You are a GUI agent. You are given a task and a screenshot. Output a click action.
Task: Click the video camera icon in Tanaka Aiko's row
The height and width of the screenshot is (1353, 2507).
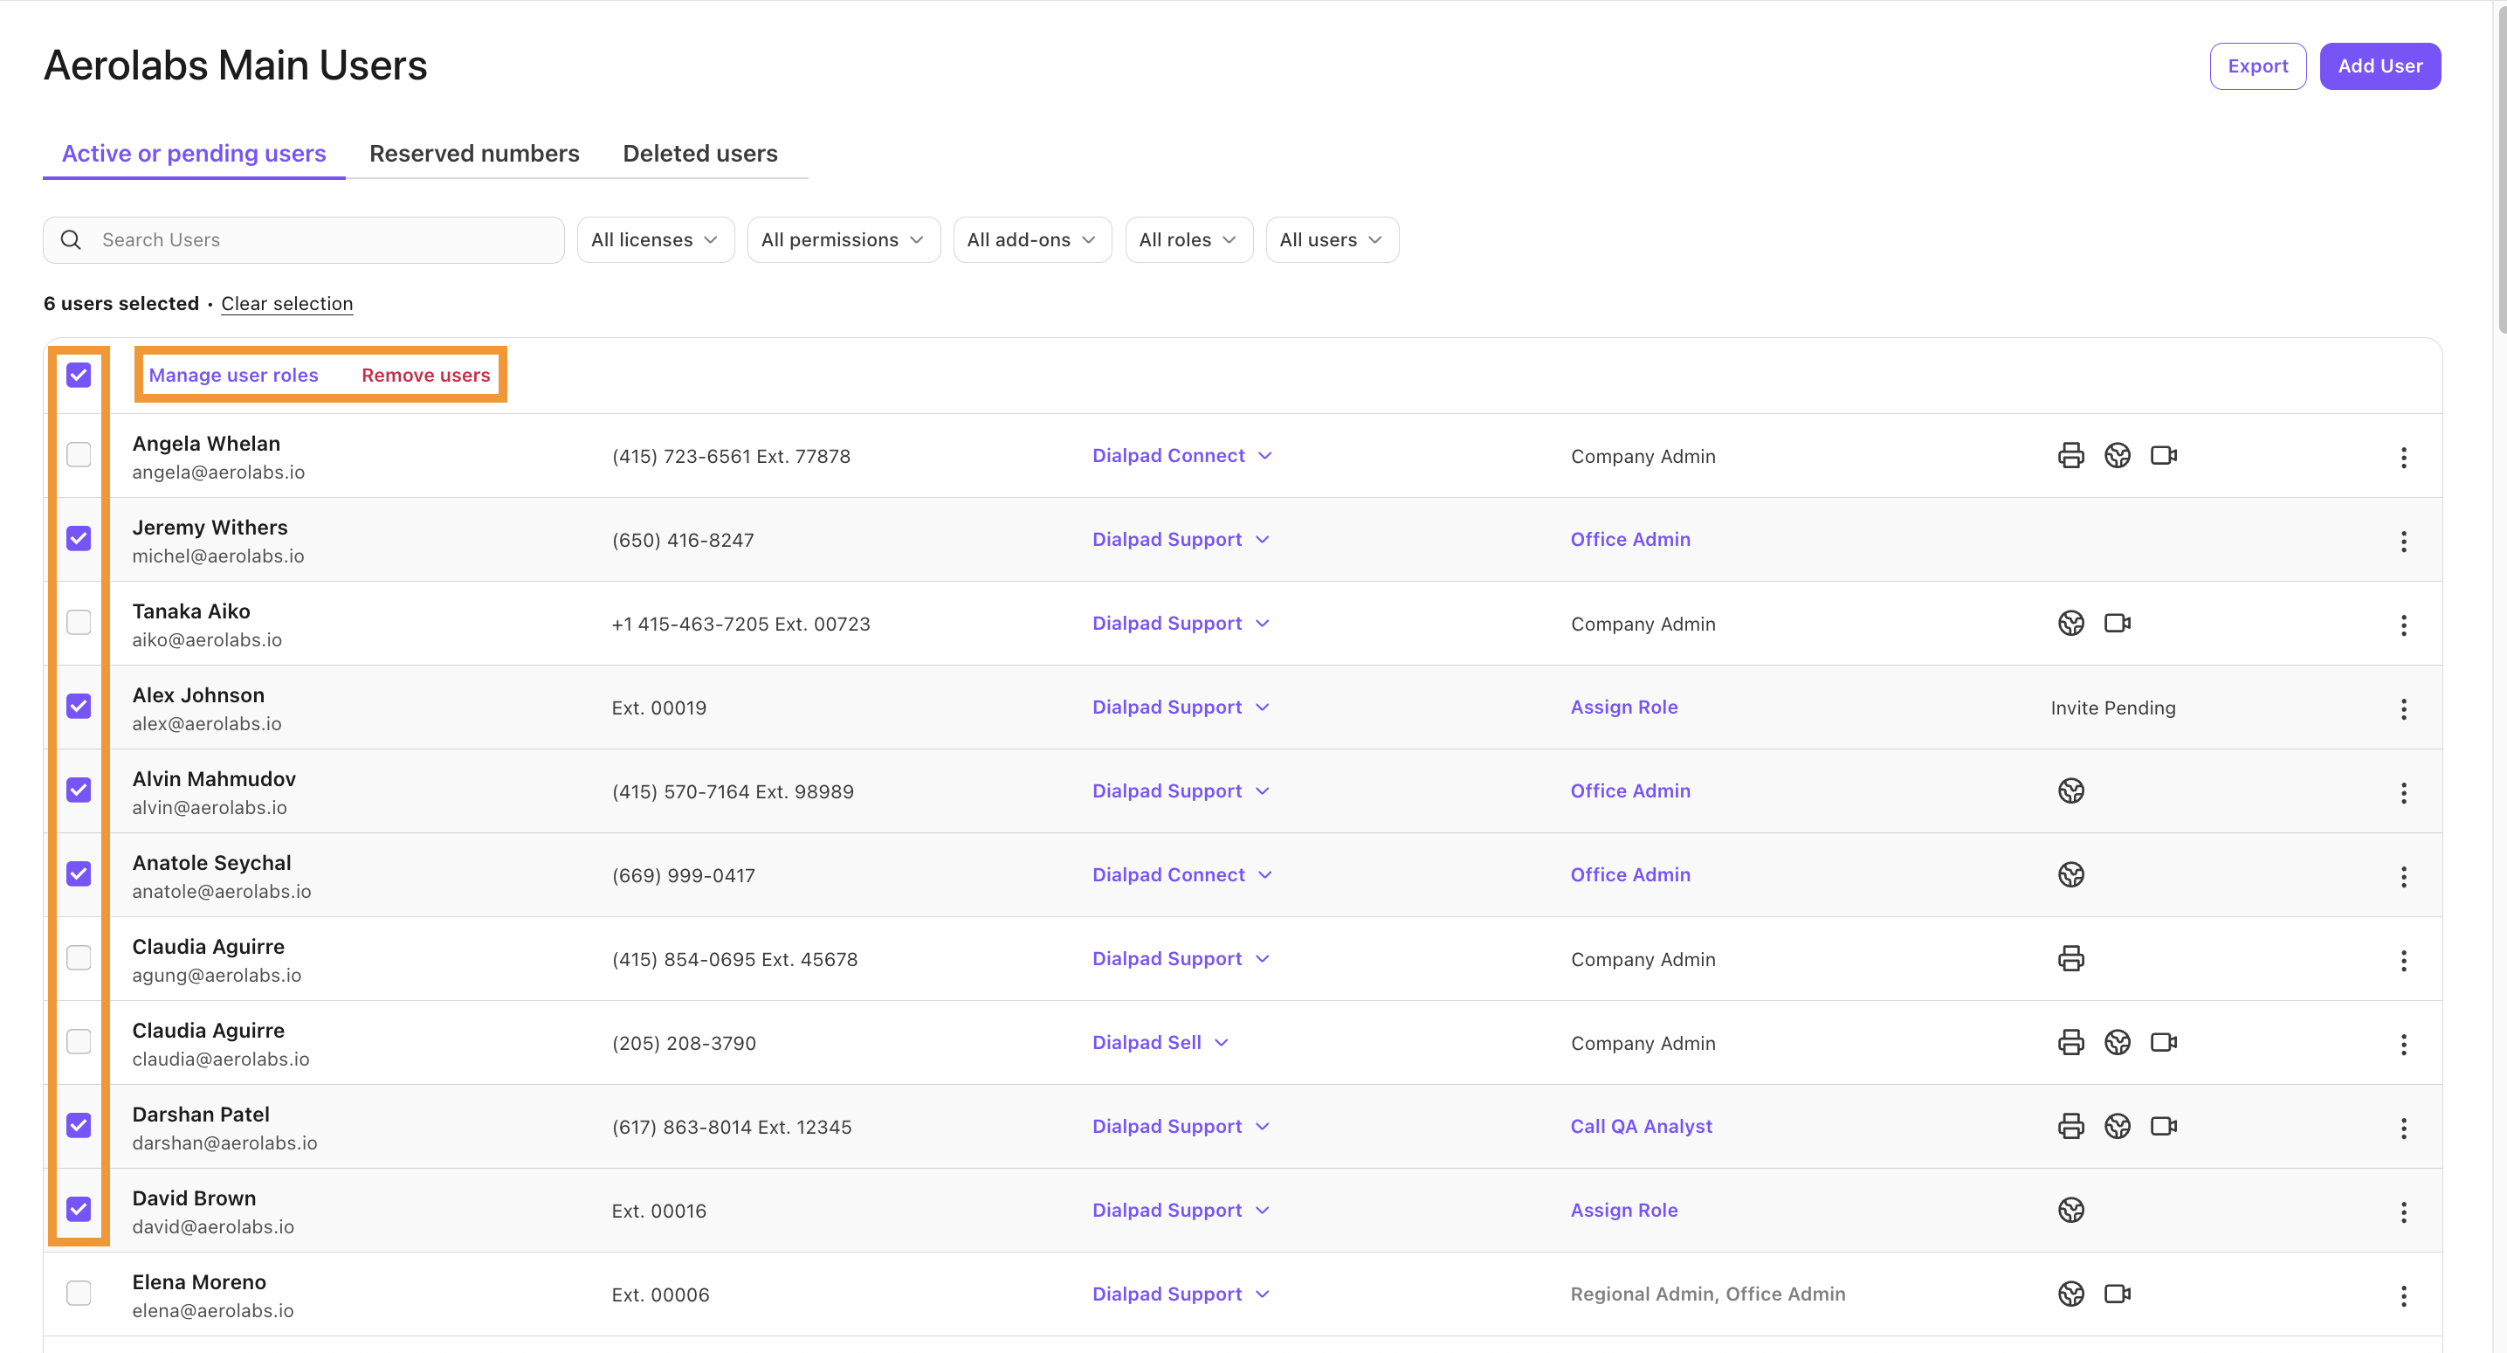pos(2118,623)
